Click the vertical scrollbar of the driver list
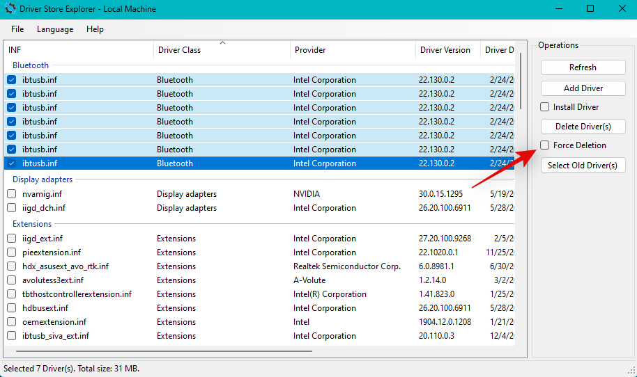The width and height of the screenshot is (637, 377). coord(521,83)
